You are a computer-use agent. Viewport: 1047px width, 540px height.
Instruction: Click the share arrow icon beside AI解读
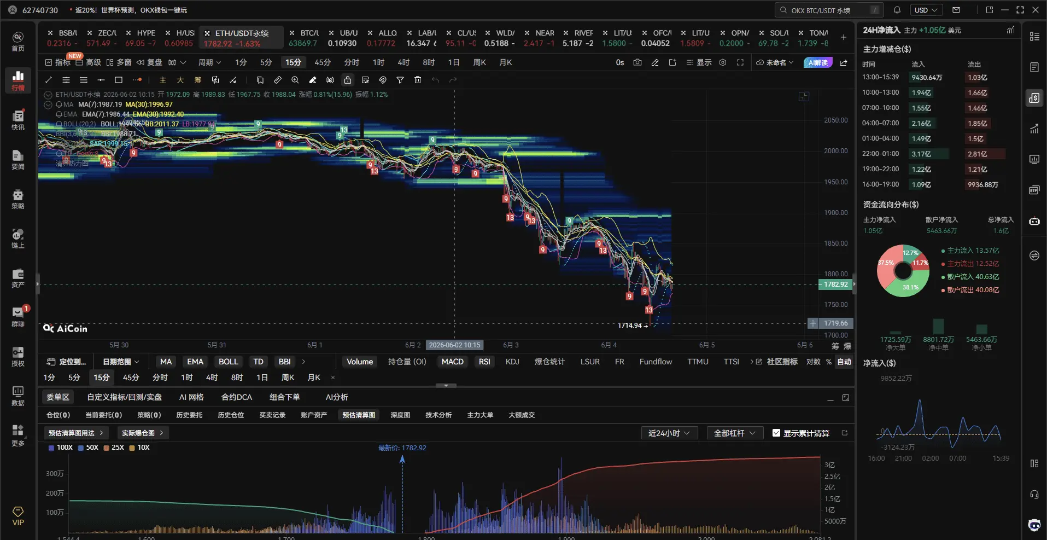pos(844,62)
